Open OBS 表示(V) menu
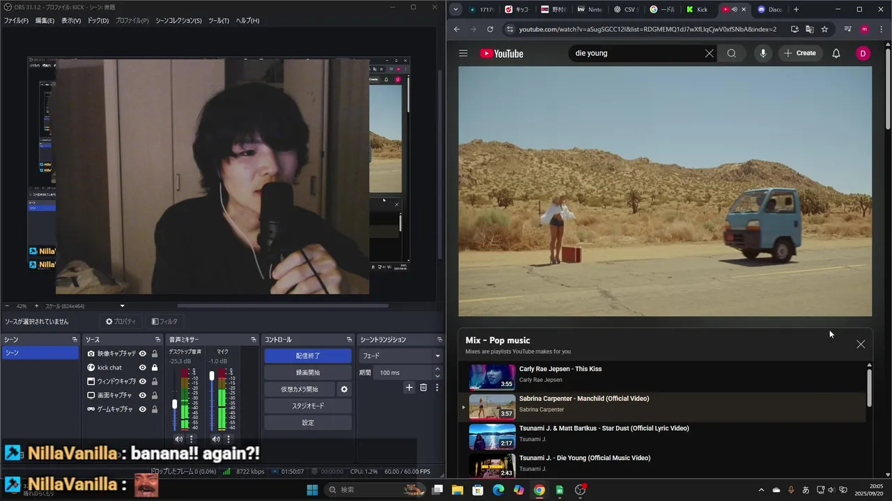 pos(71,21)
